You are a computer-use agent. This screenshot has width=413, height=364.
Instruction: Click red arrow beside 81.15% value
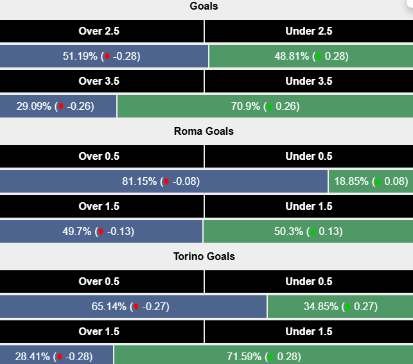pyautogui.click(x=166, y=182)
